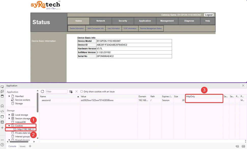
Task: Expand the Session storage node
Action: 9,118
